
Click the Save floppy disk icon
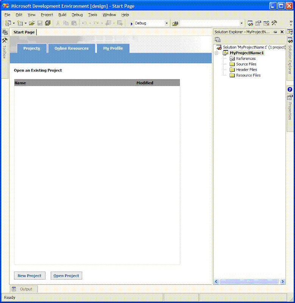[40, 23]
